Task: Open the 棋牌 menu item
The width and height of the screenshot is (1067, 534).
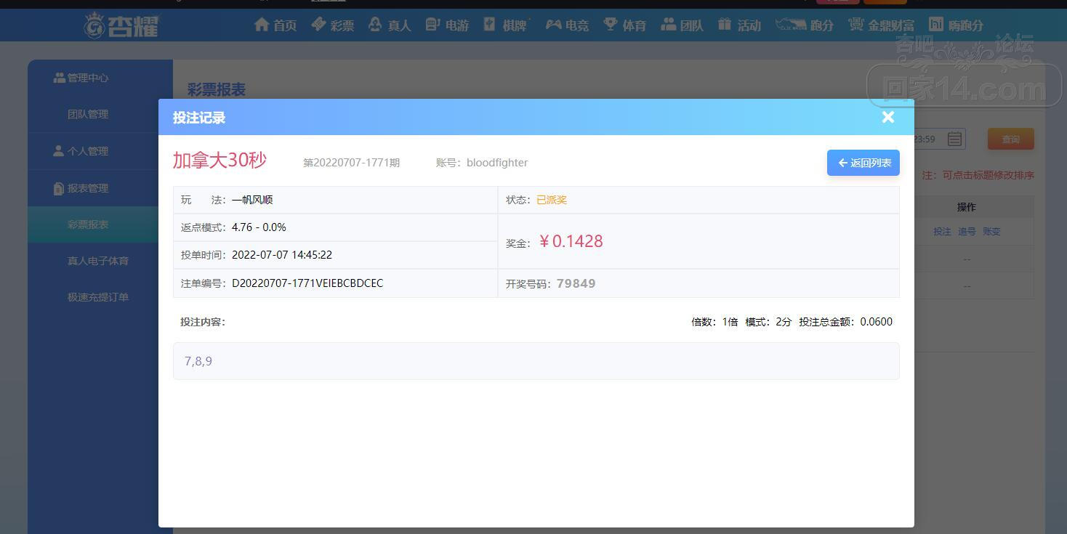Action: click(515, 25)
